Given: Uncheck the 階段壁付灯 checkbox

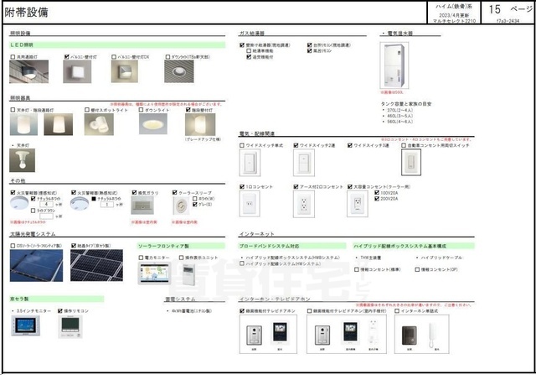Looking at the screenshot, I should (188, 110).
